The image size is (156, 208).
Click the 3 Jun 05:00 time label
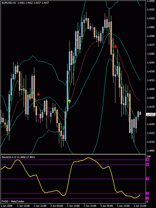pos(107,206)
